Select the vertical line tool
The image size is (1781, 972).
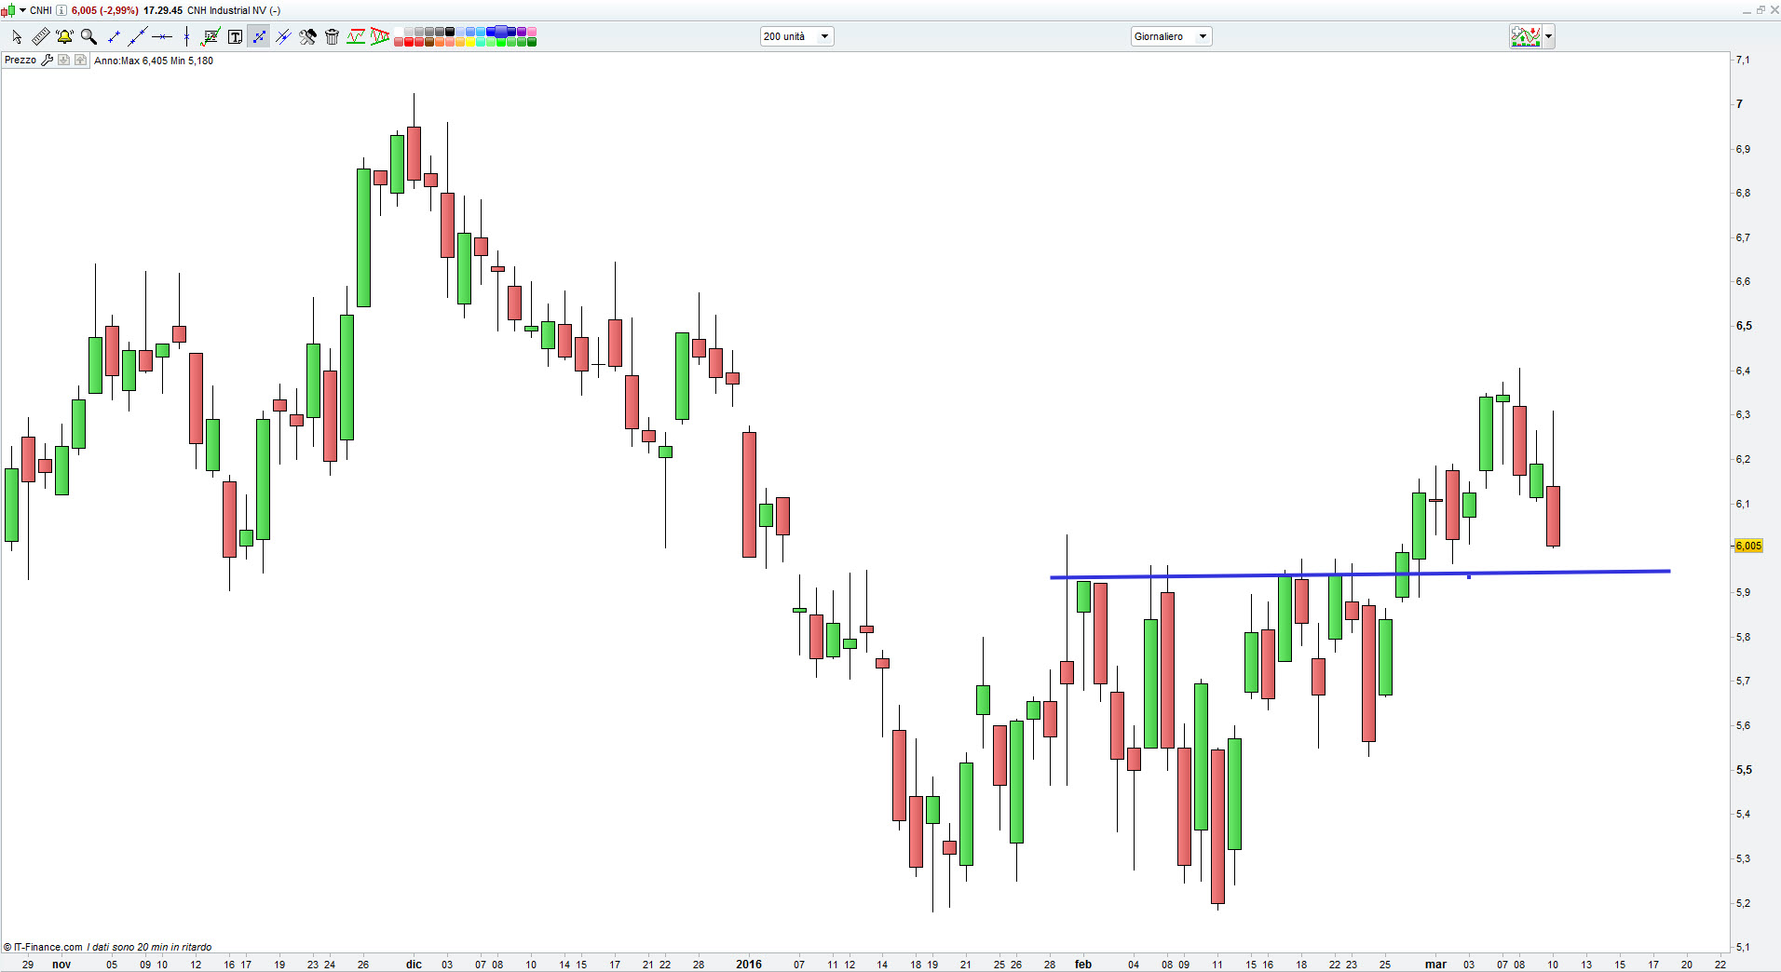point(185,36)
